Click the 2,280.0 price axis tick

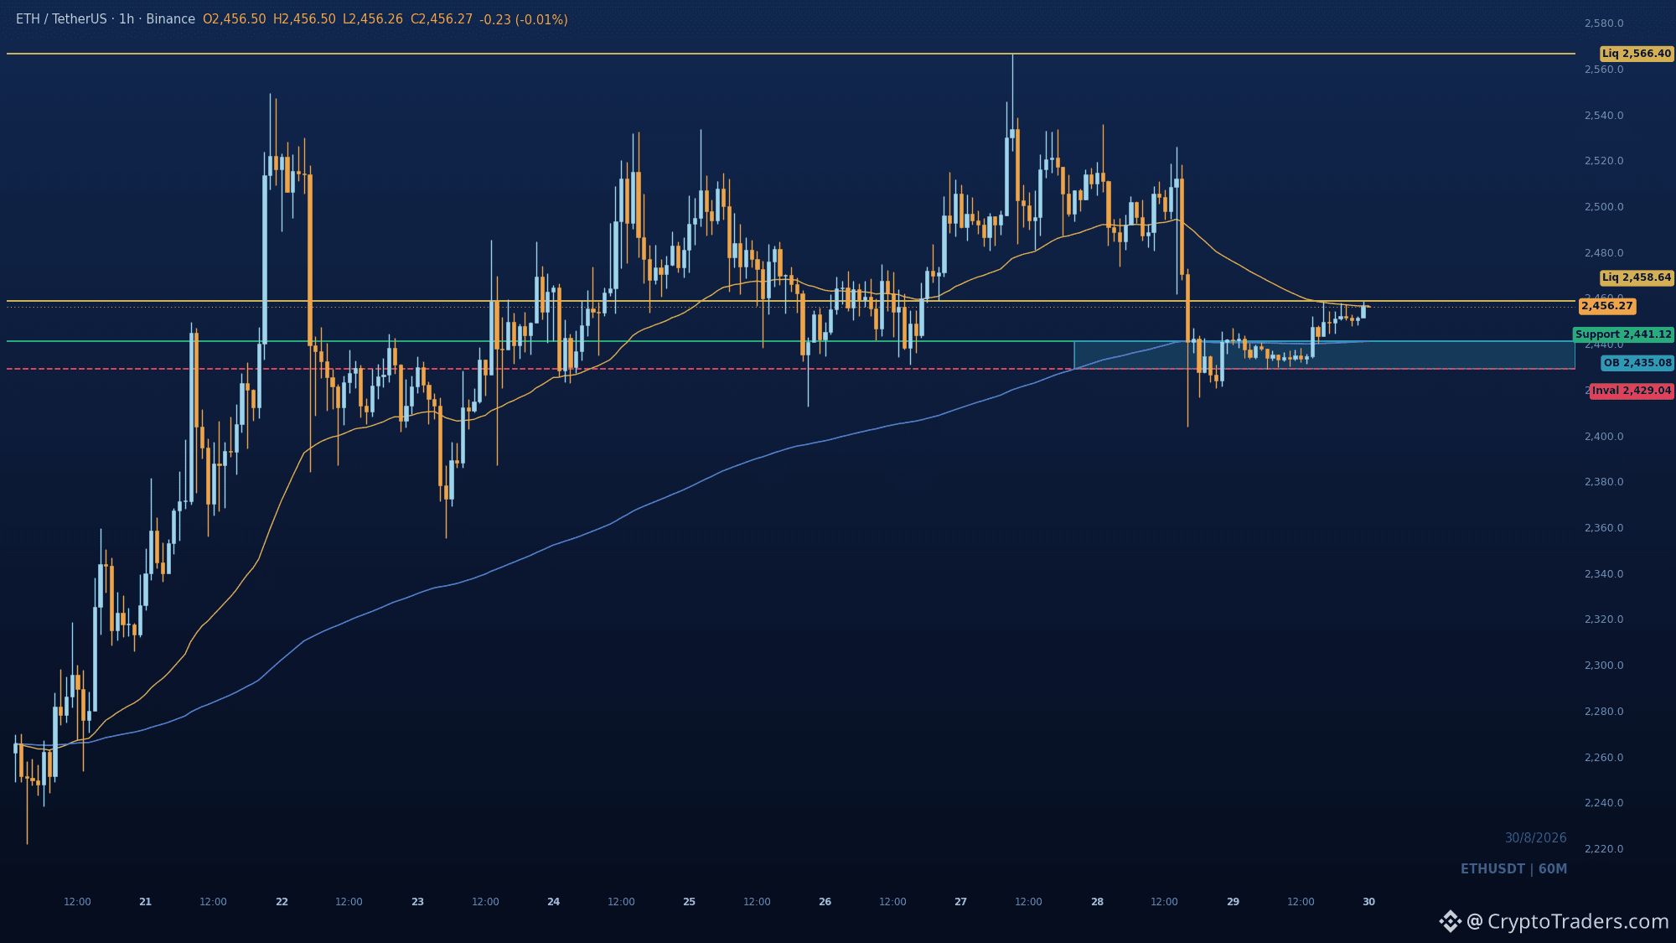click(1604, 712)
